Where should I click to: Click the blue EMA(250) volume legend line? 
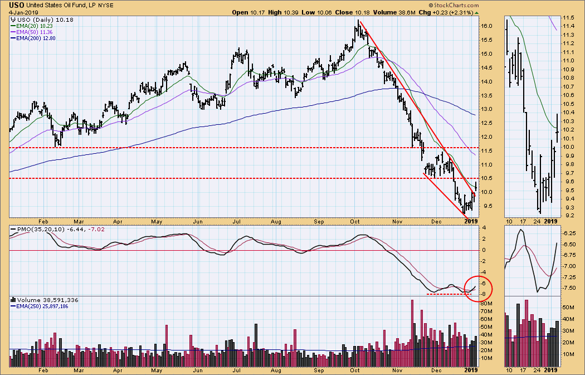click(13, 306)
